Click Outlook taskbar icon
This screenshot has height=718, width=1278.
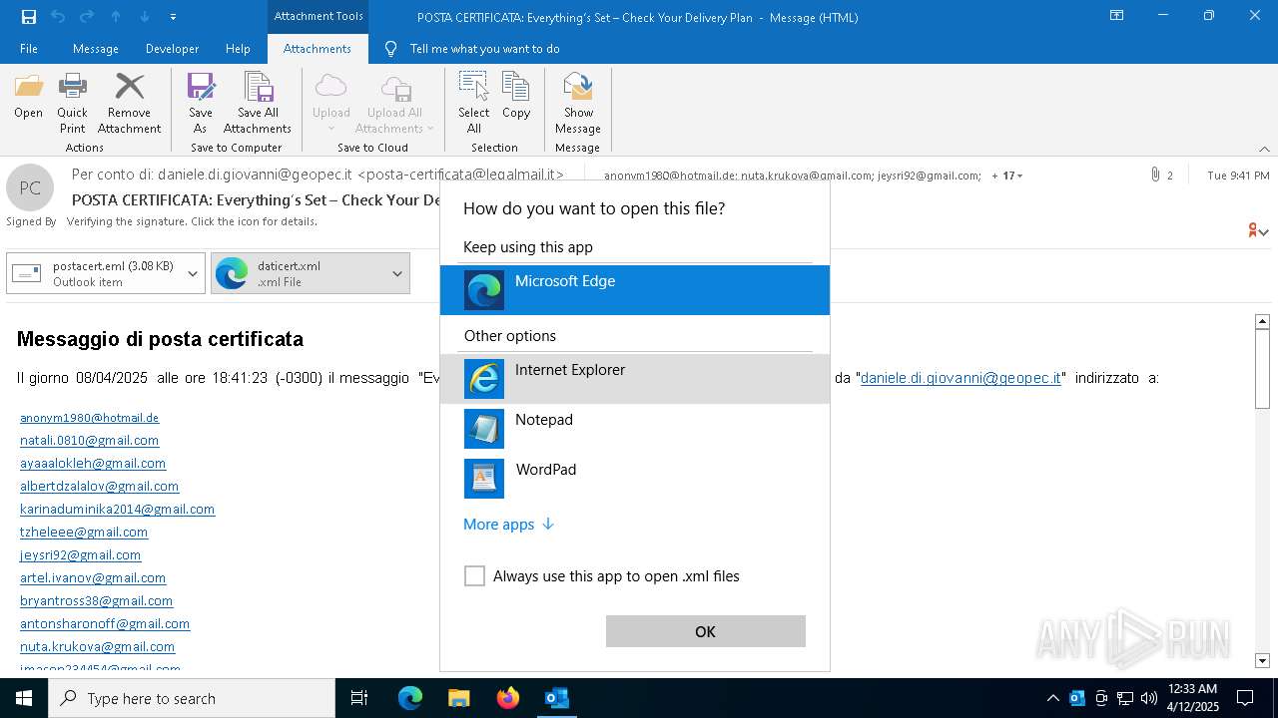(x=556, y=698)
